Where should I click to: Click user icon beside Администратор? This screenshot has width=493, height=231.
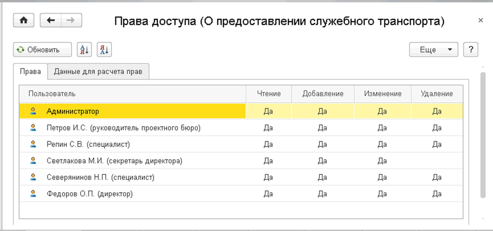[x=33, y=111]
